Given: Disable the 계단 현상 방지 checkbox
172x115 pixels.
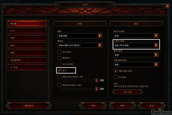Looking at the screenshot, I should (116, 71).
